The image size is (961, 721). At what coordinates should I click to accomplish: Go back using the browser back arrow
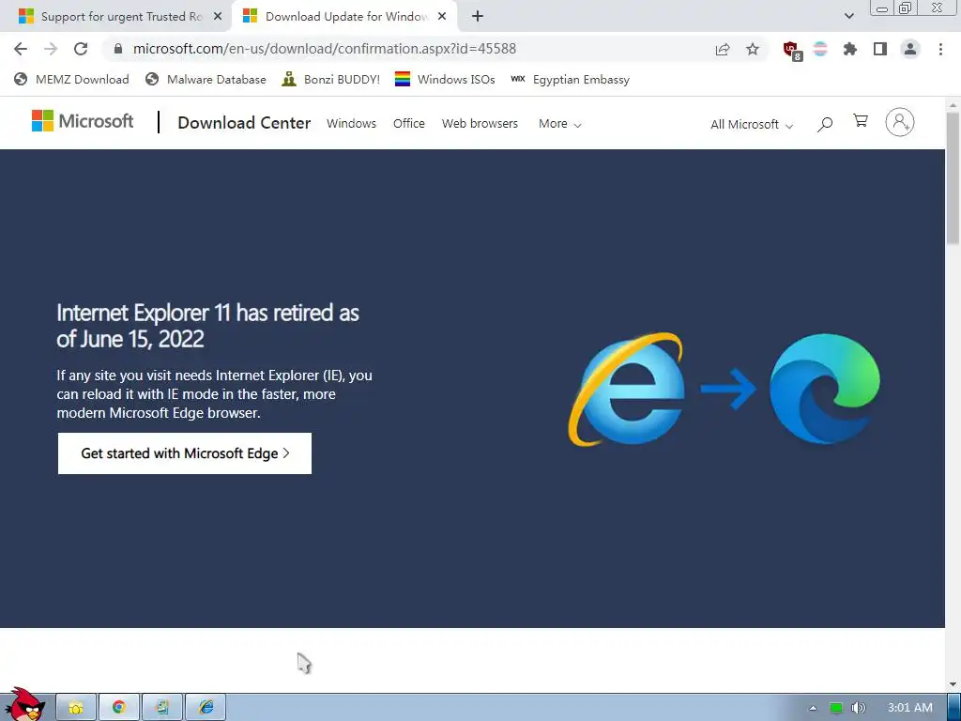point(21,49)
